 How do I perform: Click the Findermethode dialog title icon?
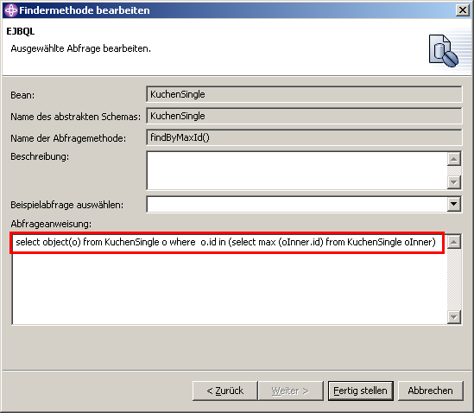pos(11,10)
